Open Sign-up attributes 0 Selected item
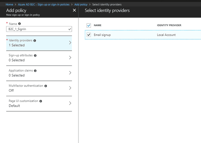Image resolution: width=201 pixels, height=143 pixels. point(39,58)
